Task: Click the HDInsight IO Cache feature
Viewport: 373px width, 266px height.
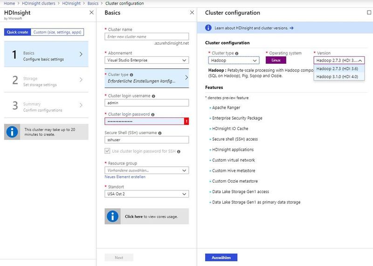Action: (230, 129)
